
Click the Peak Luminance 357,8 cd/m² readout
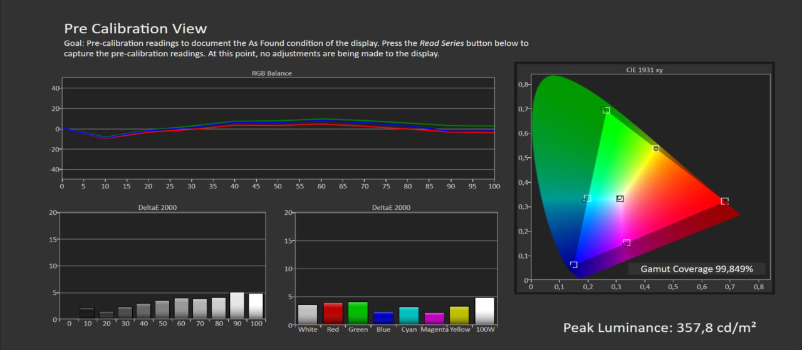point(659,327)
